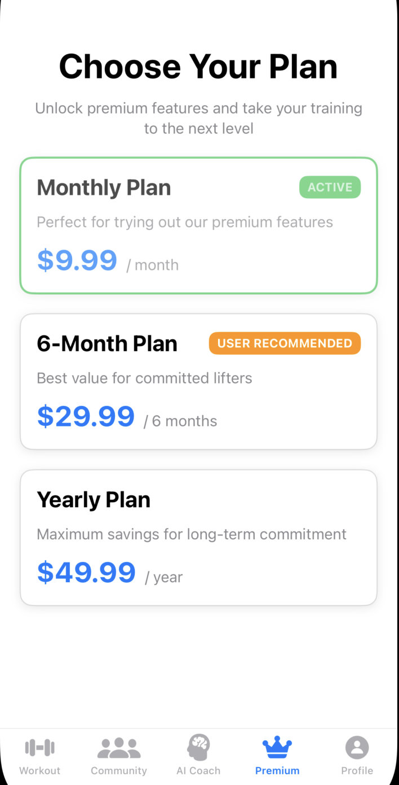Tap the AI Coach brain icon
Screen dimensions: 399x785
coord(198,747)
